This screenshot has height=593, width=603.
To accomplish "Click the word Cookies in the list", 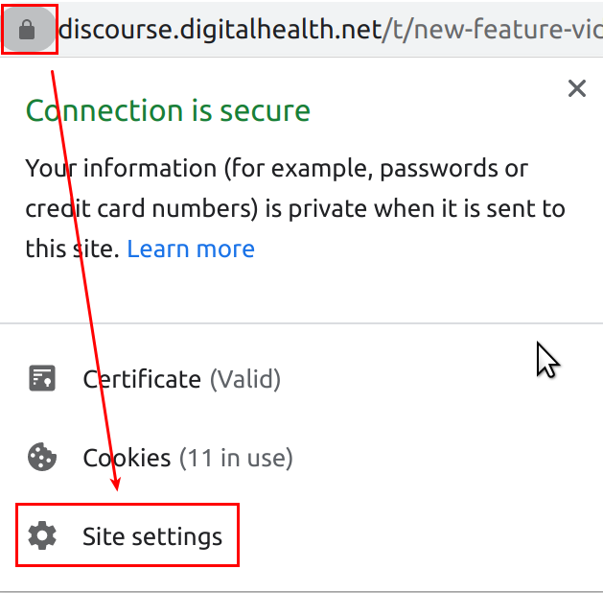I will click(x=127, y=458).
